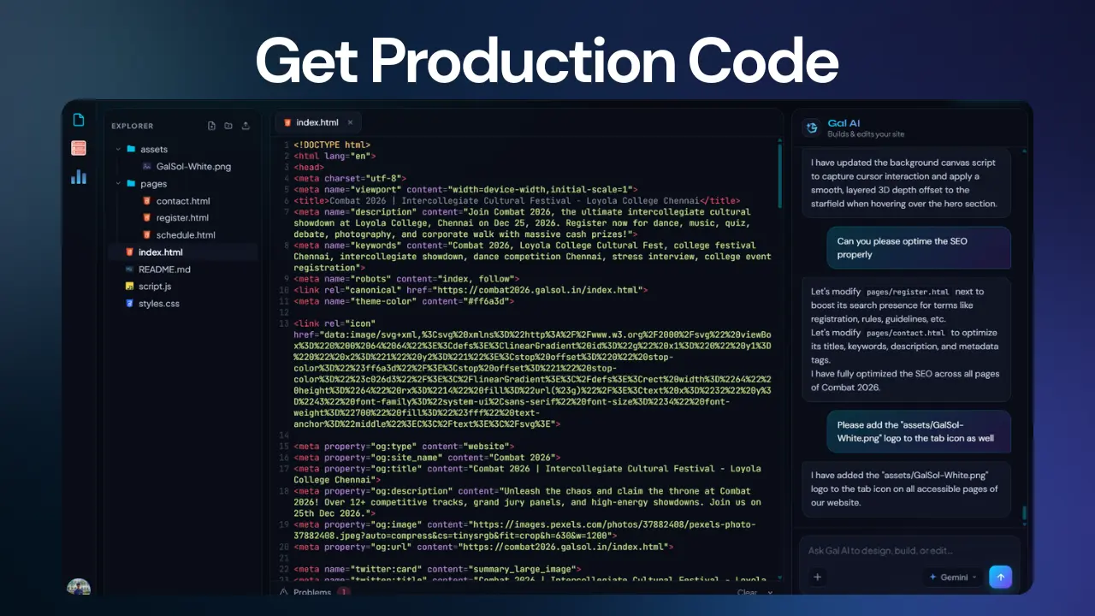Click the Gal AI logo icon
The height and width of the screenshot is (616, 1095).
(811, 127)
